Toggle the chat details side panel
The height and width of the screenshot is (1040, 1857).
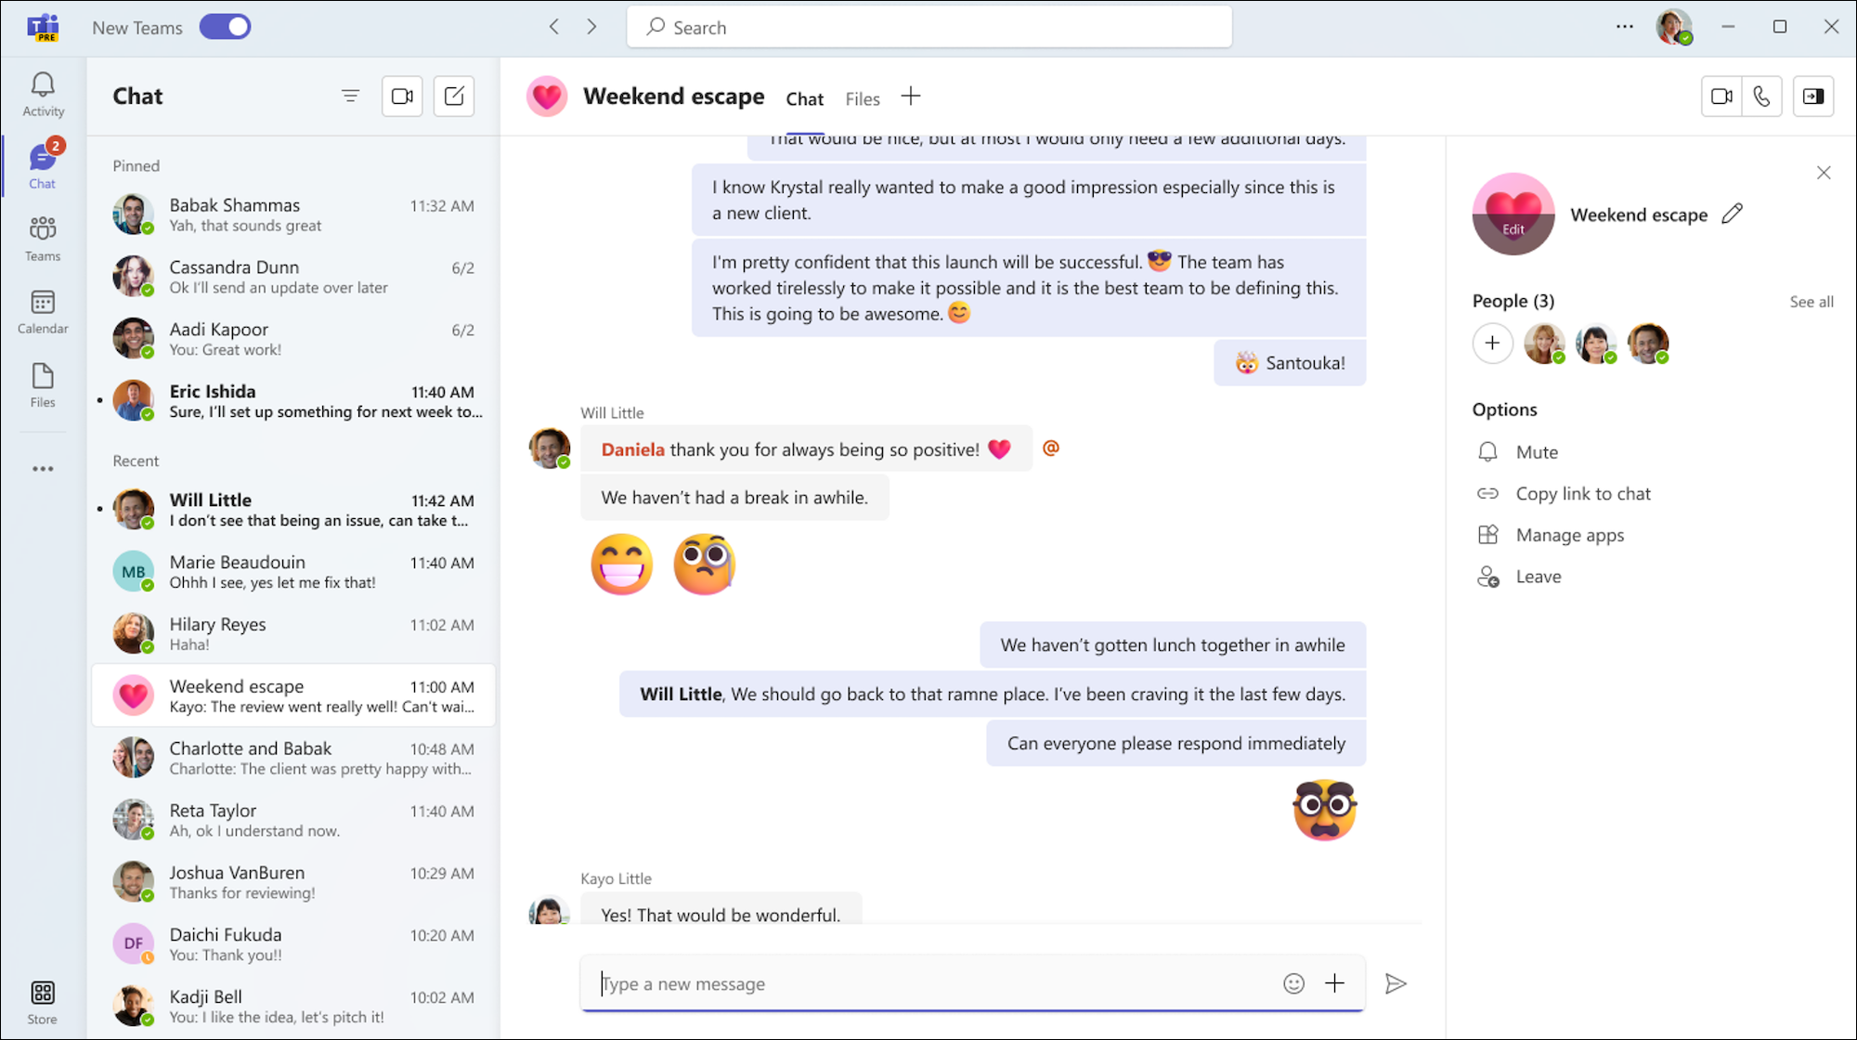tap(1812, 97)
